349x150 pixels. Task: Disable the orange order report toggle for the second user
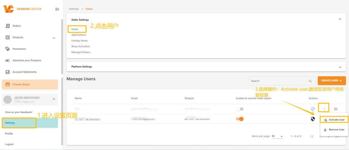tap(240, 119)
